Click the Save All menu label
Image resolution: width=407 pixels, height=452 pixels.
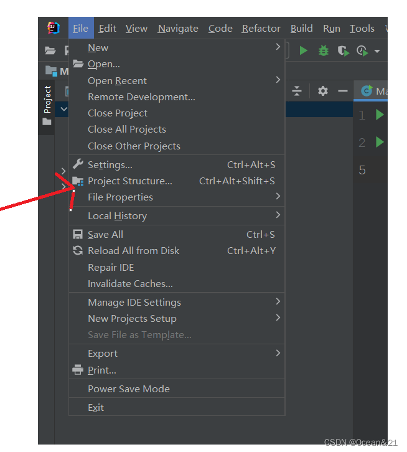(106, 234)
